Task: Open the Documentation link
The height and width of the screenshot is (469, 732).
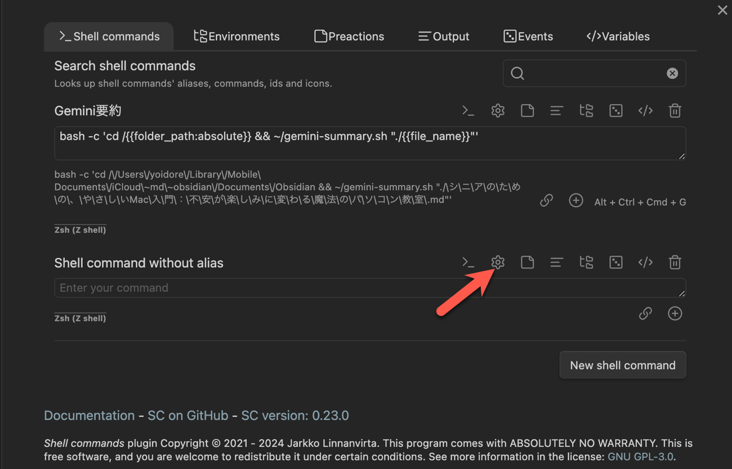Action: (x=89, y=416)
